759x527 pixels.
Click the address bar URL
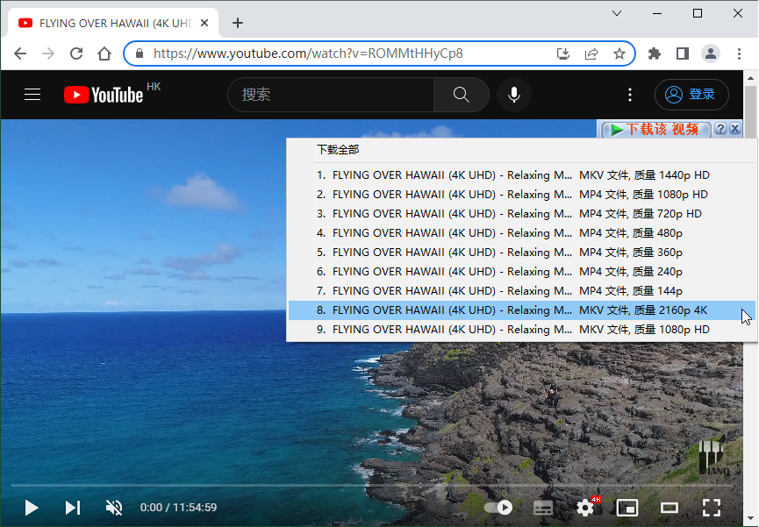308,53
